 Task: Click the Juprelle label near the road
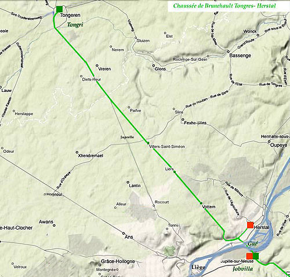(x=127, y=137)
